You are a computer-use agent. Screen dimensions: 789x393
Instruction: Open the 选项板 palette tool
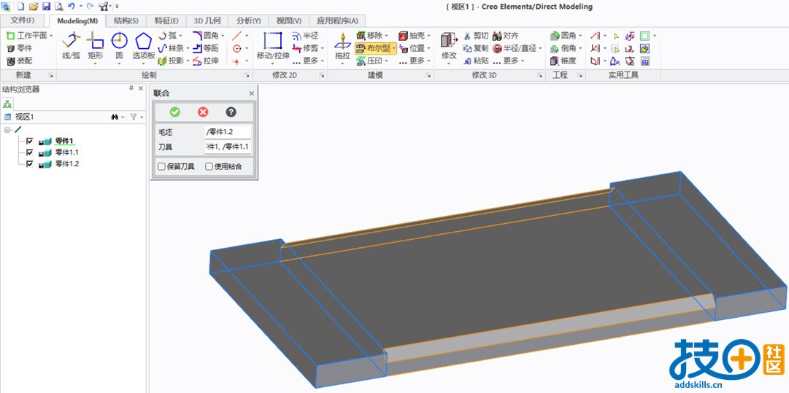click(143, 46)
